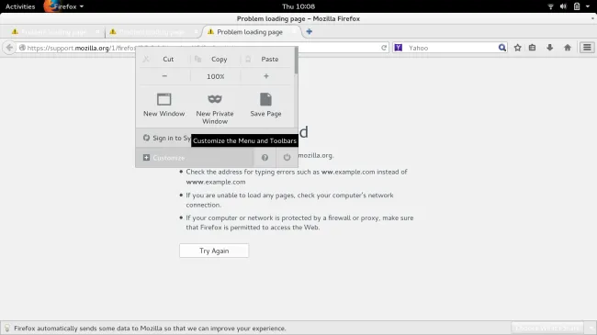Open the system status dropdown arrow

coord(588,6)
